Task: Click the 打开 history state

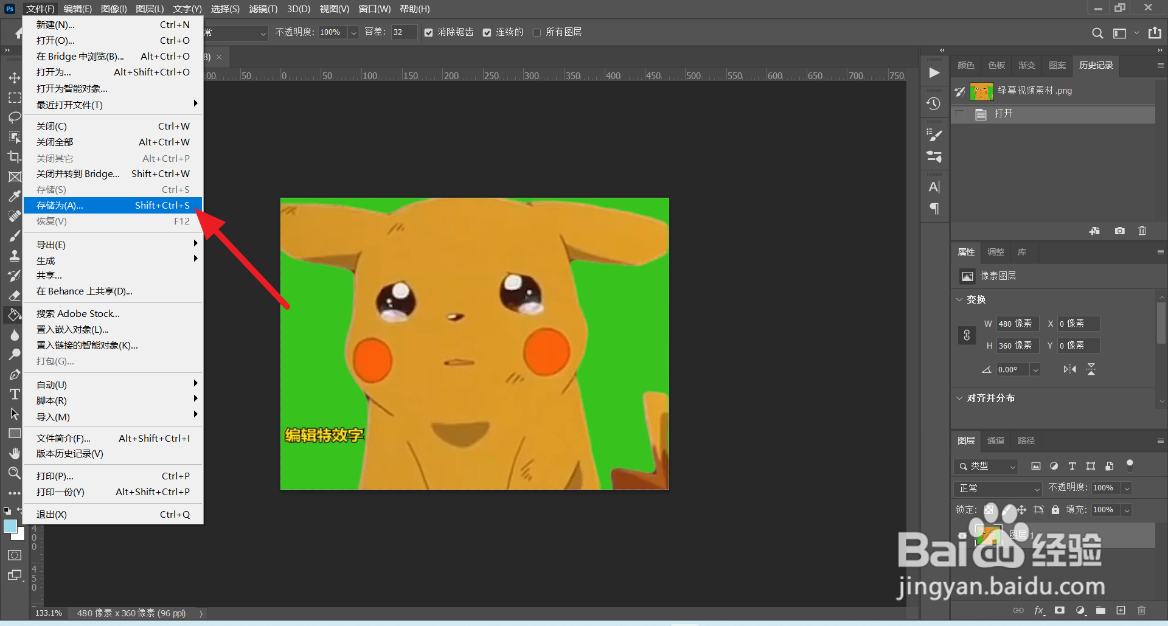Action: 1003,114
